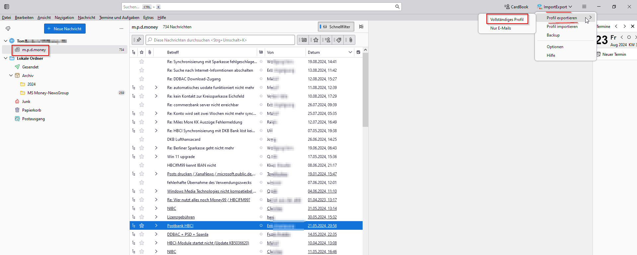Collapse the Archiv folder
The height and width of the screenshot is (255, 637).
point(11,76)
